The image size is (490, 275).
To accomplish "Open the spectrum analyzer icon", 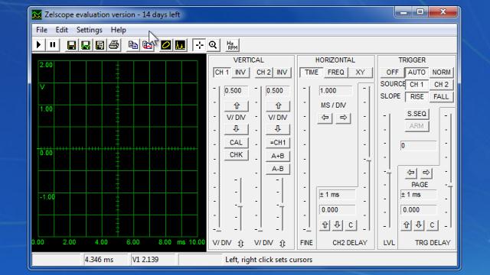I will coord(181,45).
